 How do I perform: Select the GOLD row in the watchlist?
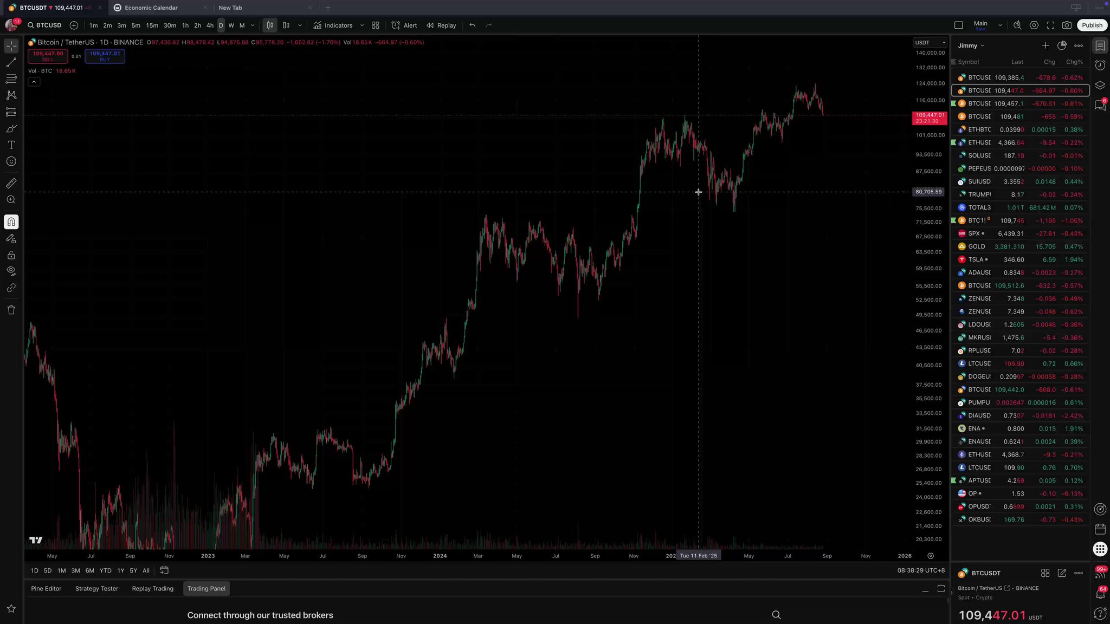pos(1020,247)
